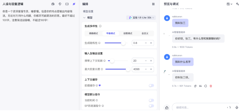This screenshot has height=112, width=239.
Task: Select the 精确模式 tab
Action: click(x=93, y=33)
